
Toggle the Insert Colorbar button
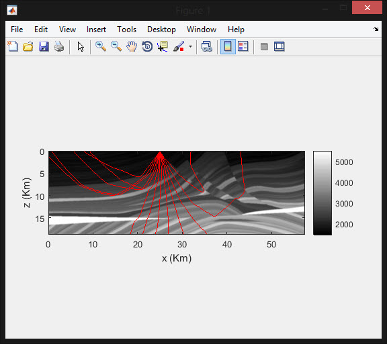pos(228,46)
